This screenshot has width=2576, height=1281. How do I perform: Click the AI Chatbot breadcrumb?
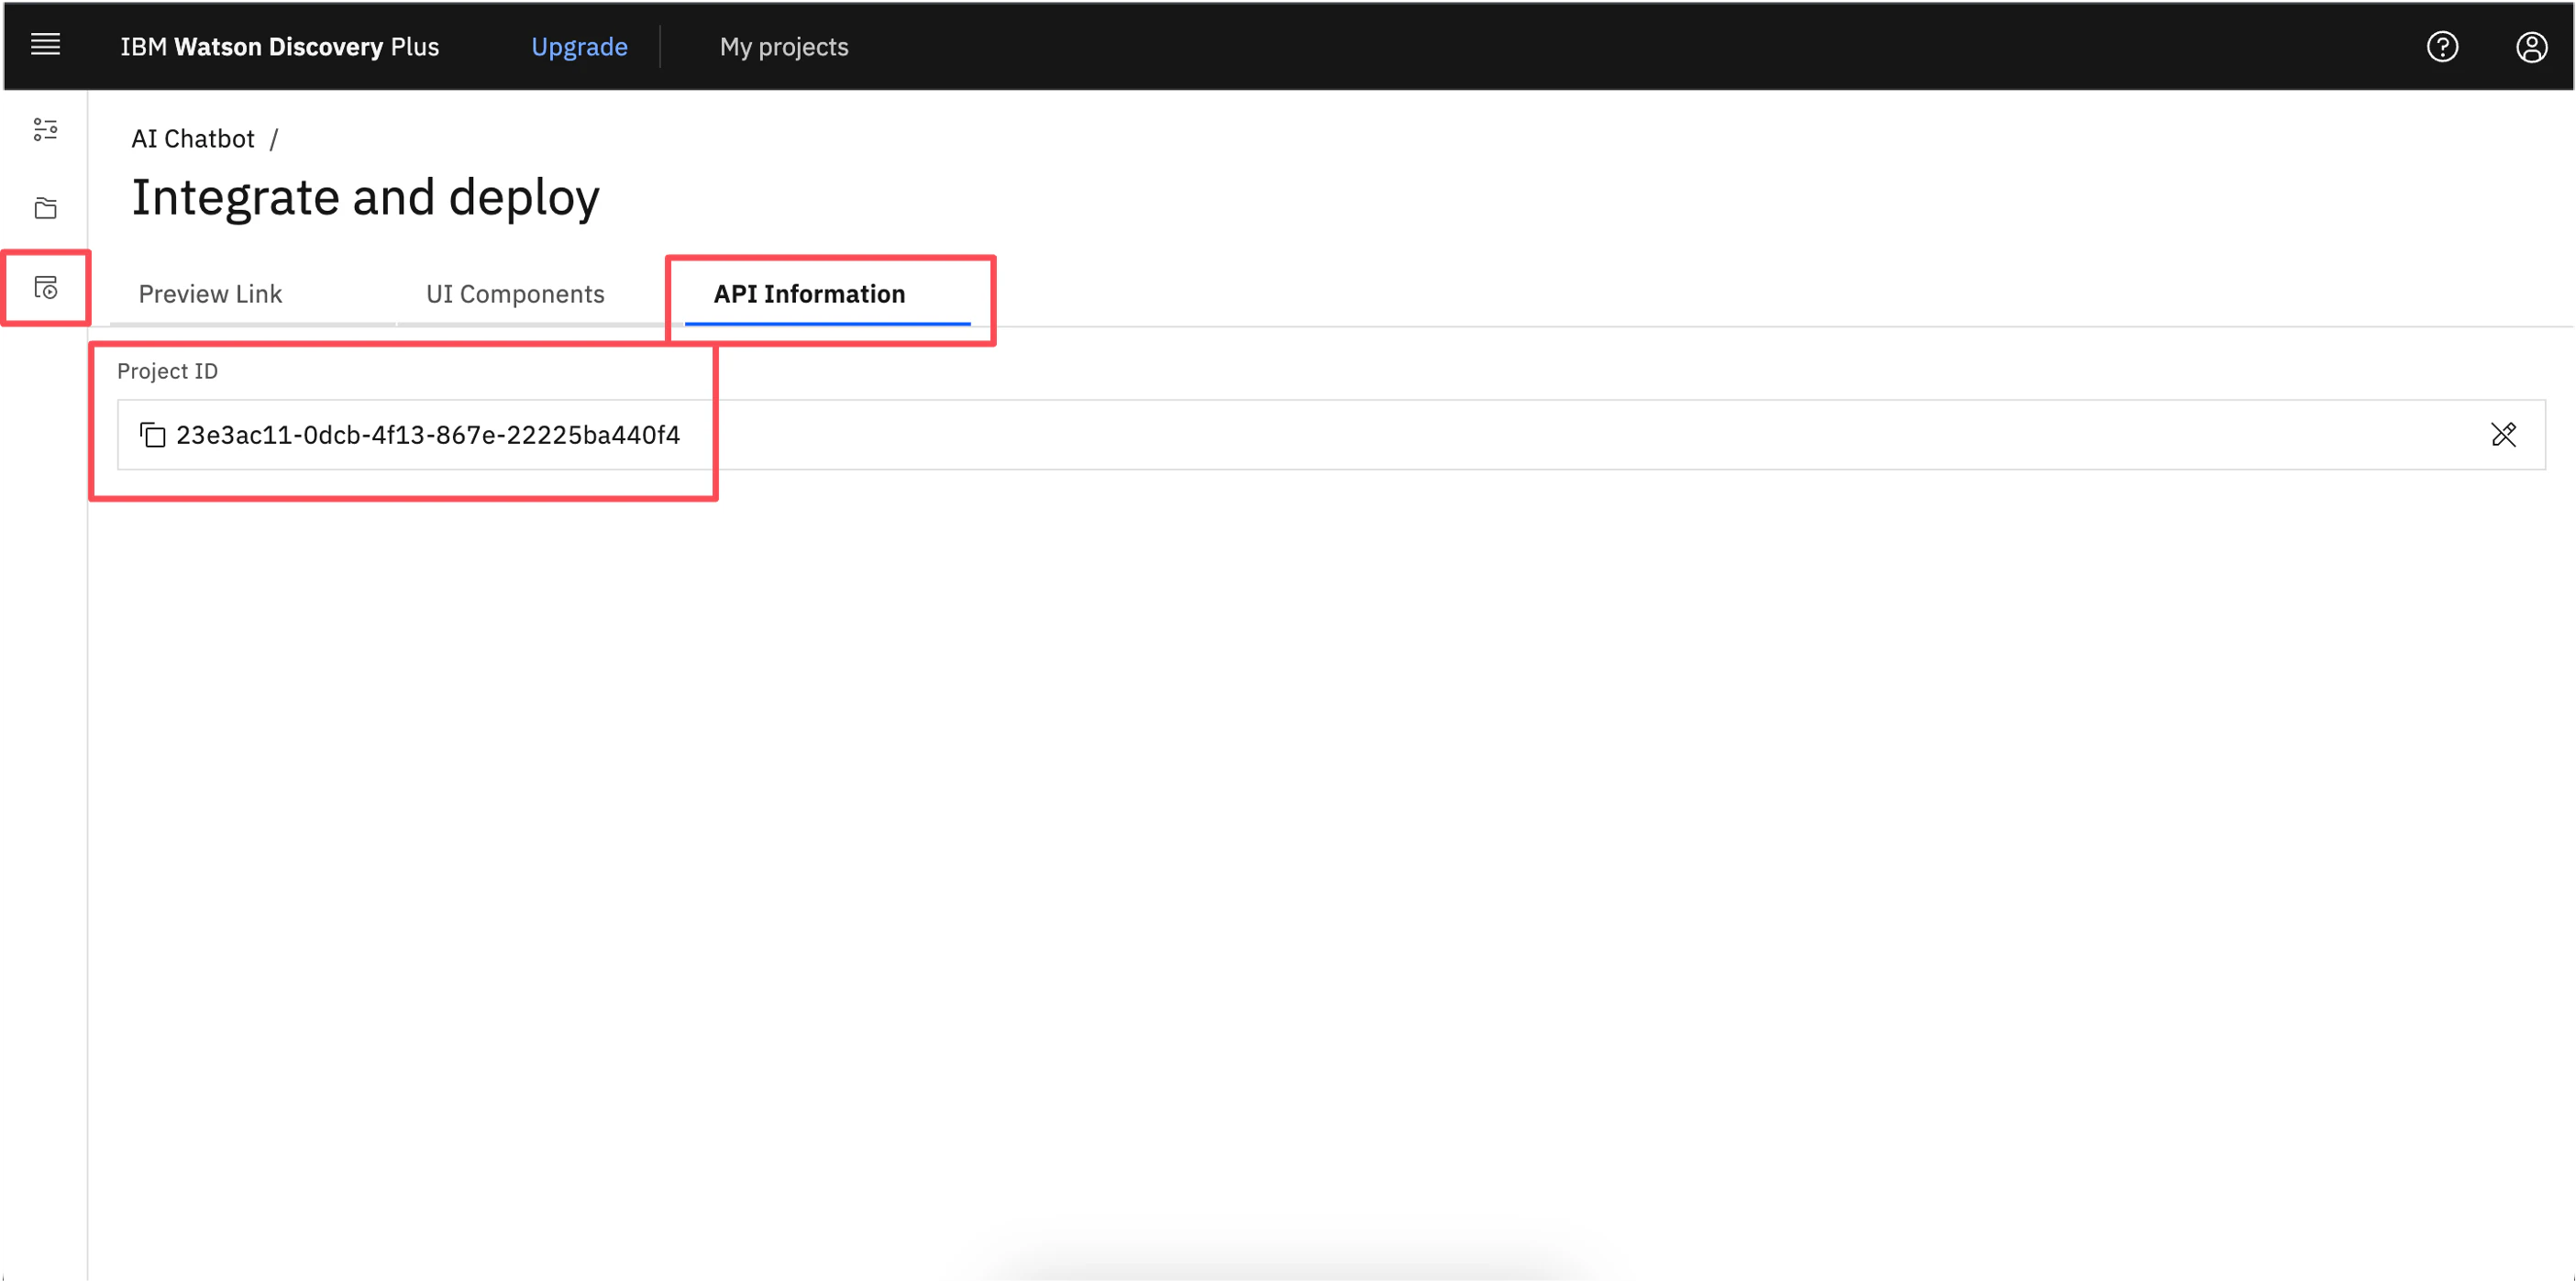[x=193, y=139]
